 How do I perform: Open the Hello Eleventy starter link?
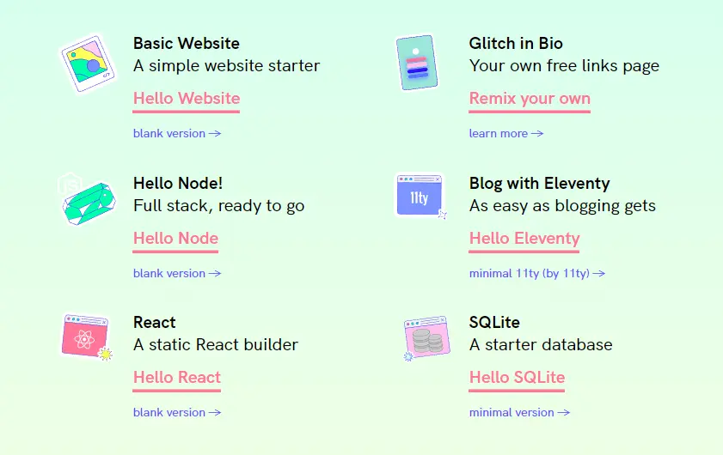[524, 238]
